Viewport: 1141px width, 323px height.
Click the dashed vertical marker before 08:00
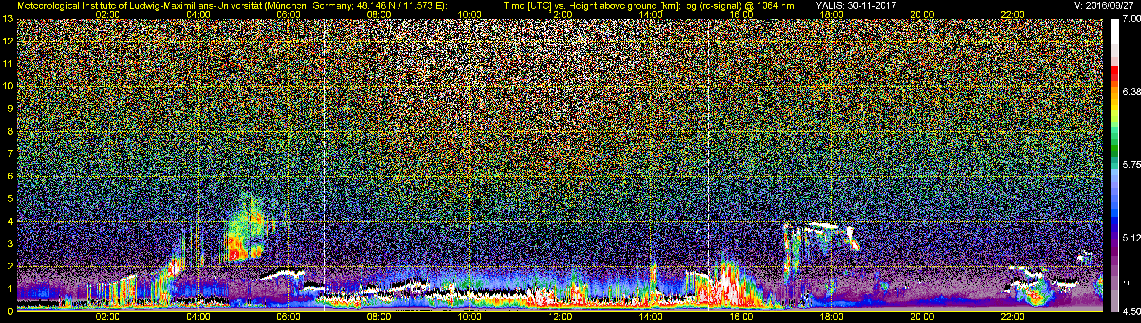(x=325, y=165)
